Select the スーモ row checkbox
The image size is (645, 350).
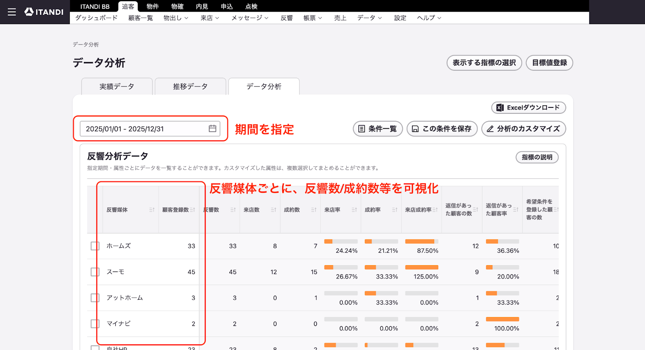coord(95,272)
